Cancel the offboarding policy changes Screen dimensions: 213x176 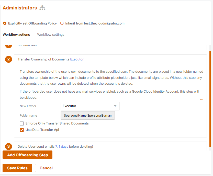click(x=46, y=168)
